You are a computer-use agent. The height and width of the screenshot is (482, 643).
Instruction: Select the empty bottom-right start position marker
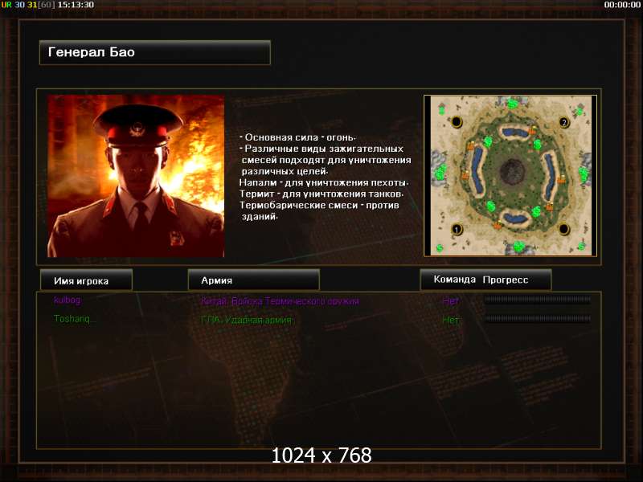[564, 229]
